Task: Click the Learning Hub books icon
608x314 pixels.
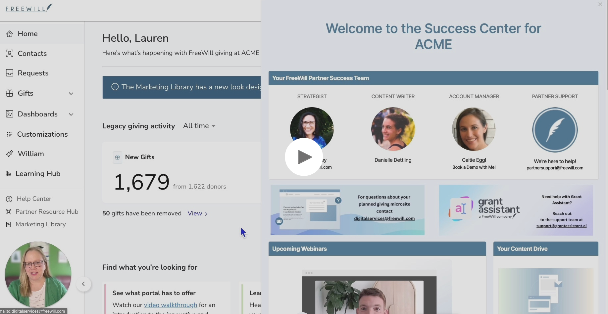Action: pyautogui.click(x=9, y=174)
